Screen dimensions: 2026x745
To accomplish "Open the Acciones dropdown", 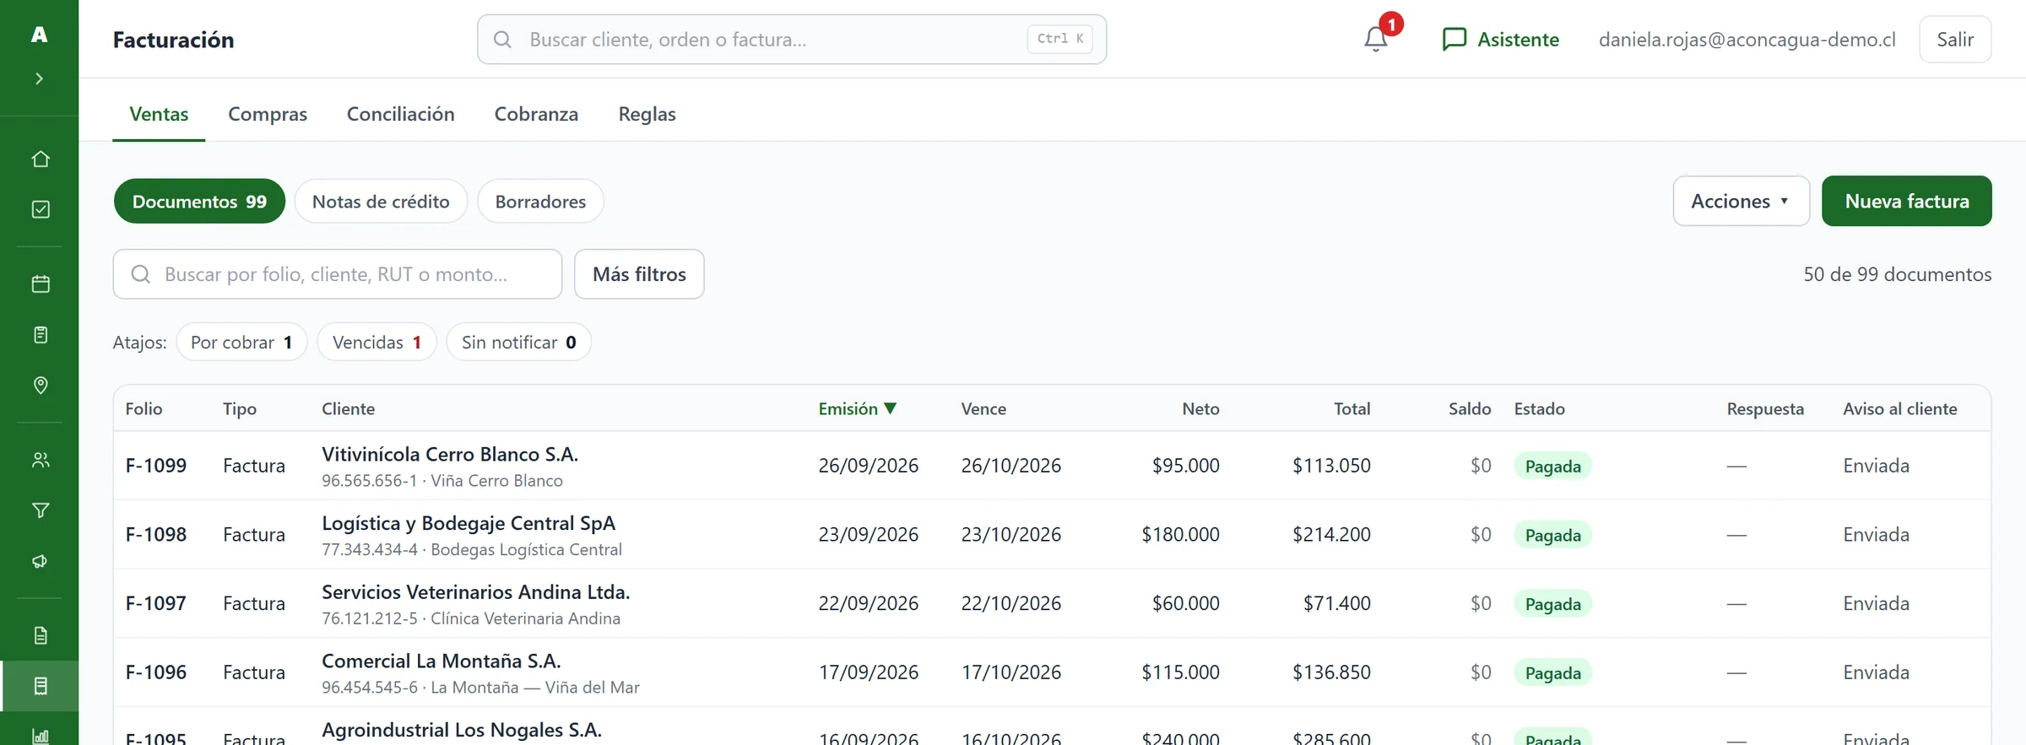I will pos(1741,201).
